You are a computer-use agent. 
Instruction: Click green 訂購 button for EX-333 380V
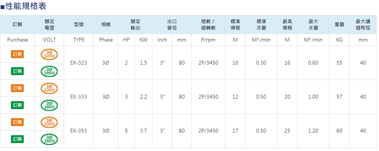17,105
